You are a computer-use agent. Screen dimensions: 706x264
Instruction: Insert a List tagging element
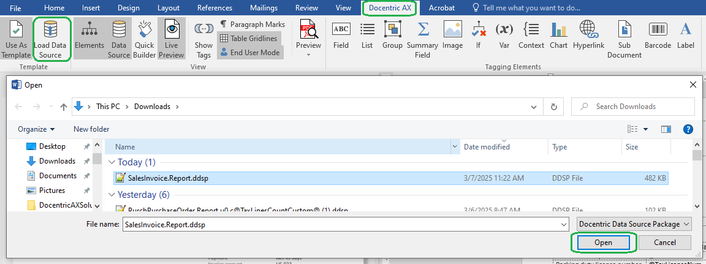[x=367, y=35]
